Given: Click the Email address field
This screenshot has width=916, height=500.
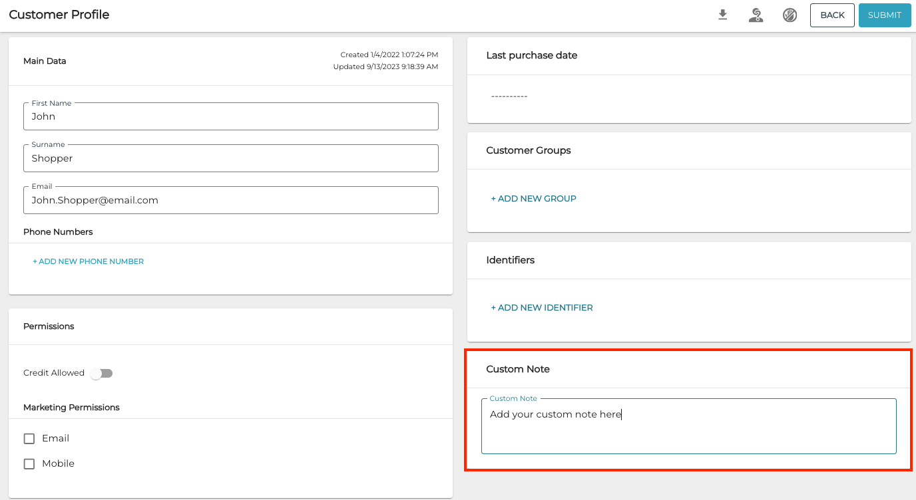Looking at the screenshot, I should 230,200.
